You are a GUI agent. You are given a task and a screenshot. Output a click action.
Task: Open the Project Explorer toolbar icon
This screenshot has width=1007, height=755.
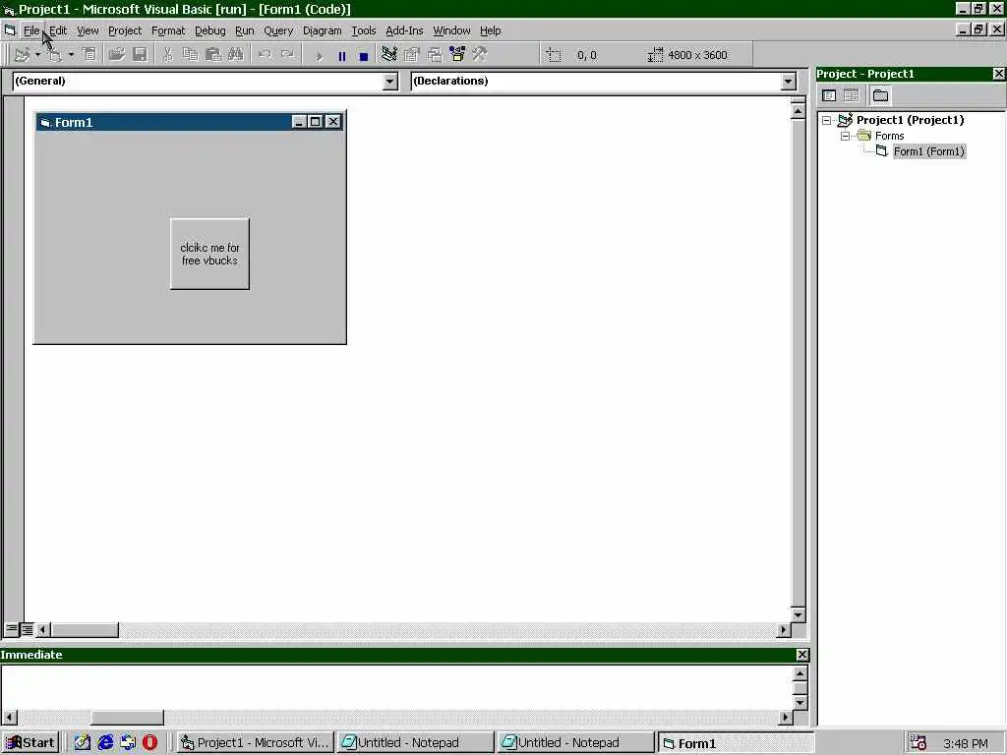(388, 55)
